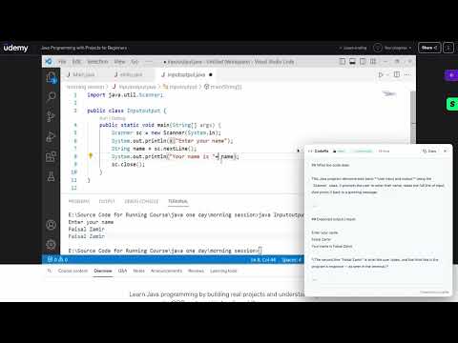This screenshot has height=343, width=458.
Task: Open the Go menu
Action: tap(135, 62)
